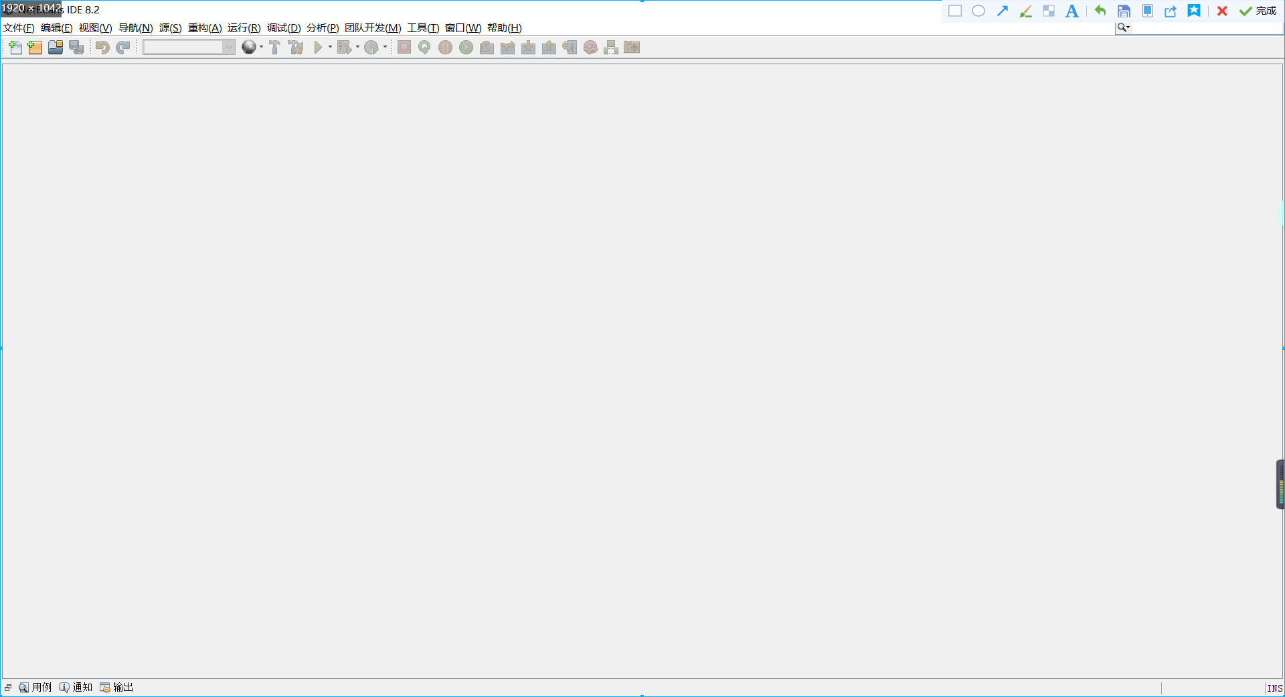This screenshot has height=697, width=1285.
Task: Open the 用例 panel at bottom
Action: [x=35, y=688]
